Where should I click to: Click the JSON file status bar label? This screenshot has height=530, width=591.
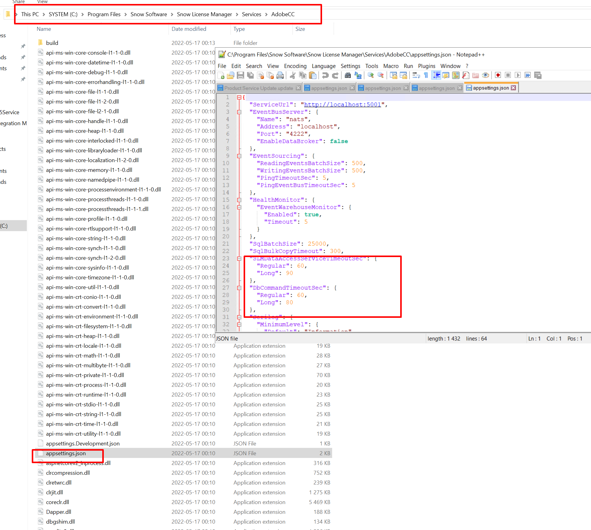coord(227,339)
